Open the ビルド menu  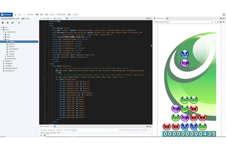[x=53, y=15]
